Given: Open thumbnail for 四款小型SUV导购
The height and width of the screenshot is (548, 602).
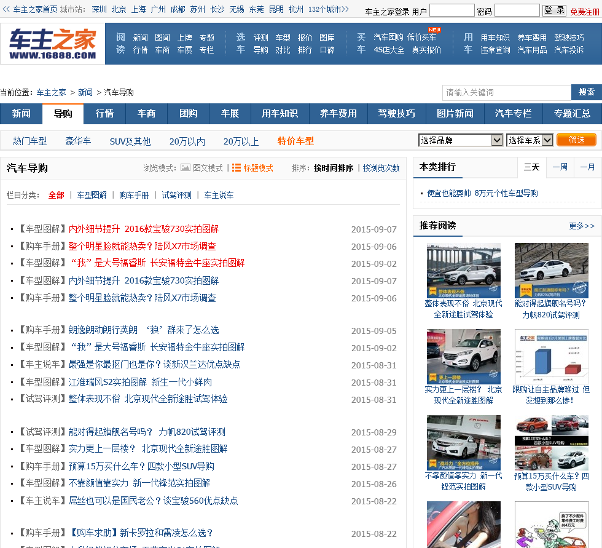Looking at the screenshot, I should pyautogui.click(x=552, y=443).
